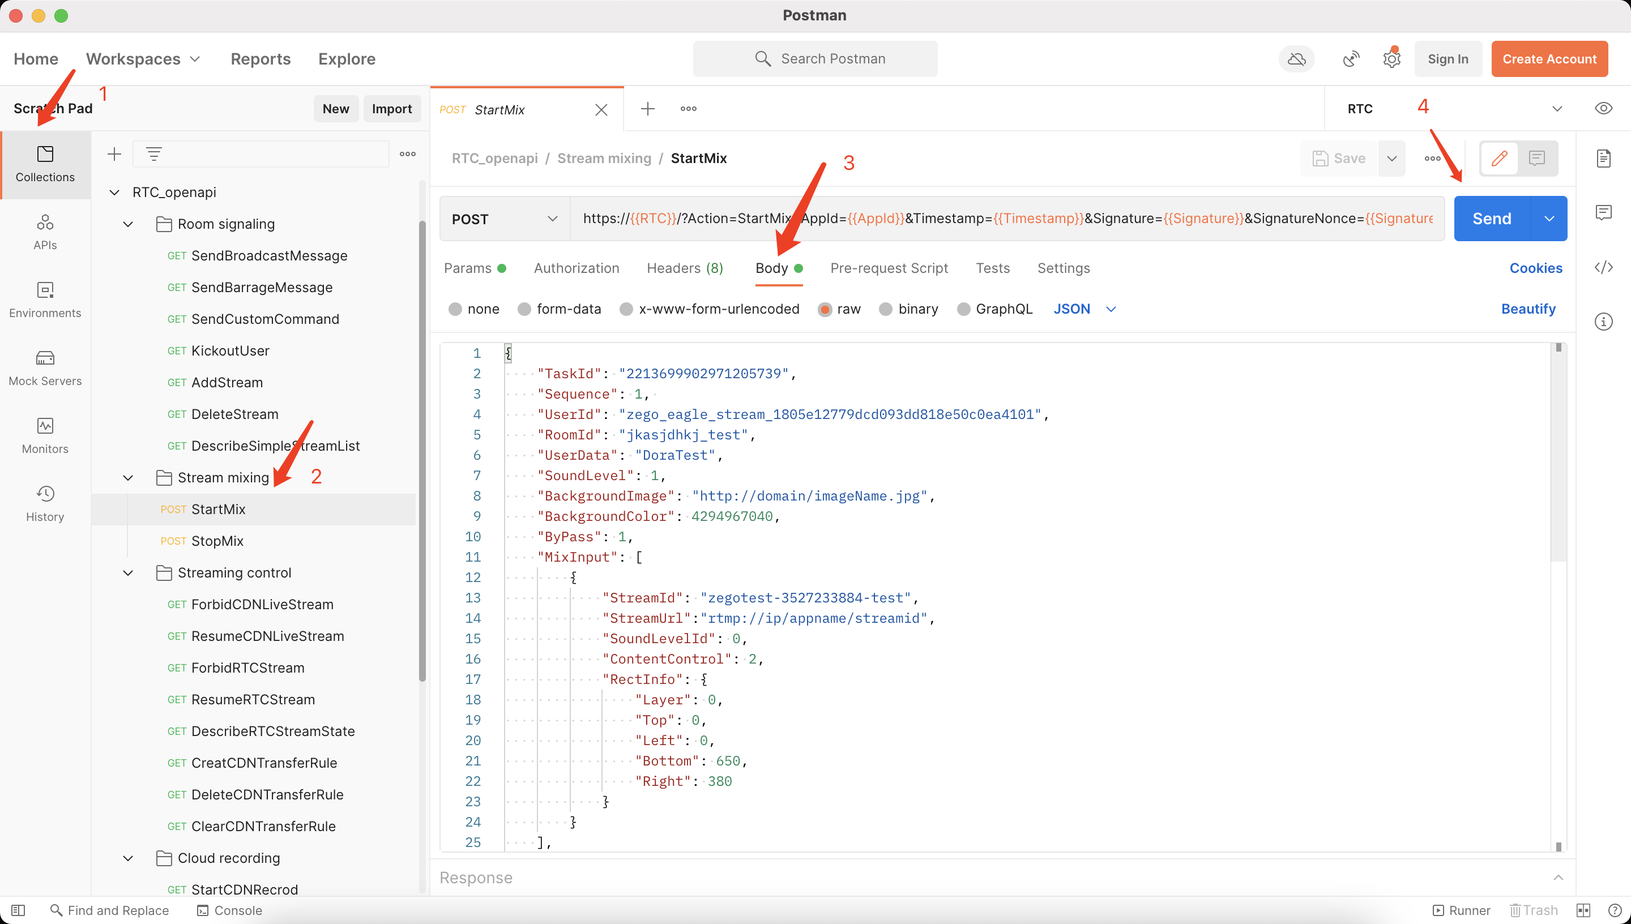Click the capture requests satellite icon

(1351, 59)
